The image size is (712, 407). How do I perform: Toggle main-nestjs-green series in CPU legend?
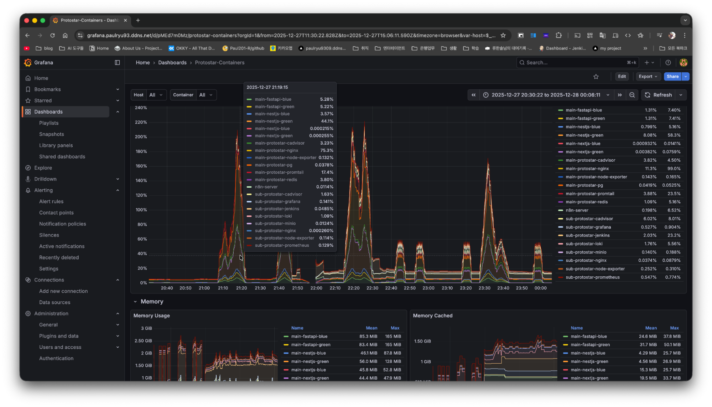pos(584,135)
